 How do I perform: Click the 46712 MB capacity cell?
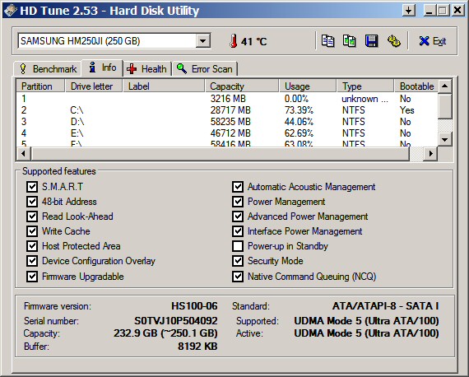(230, 133)
